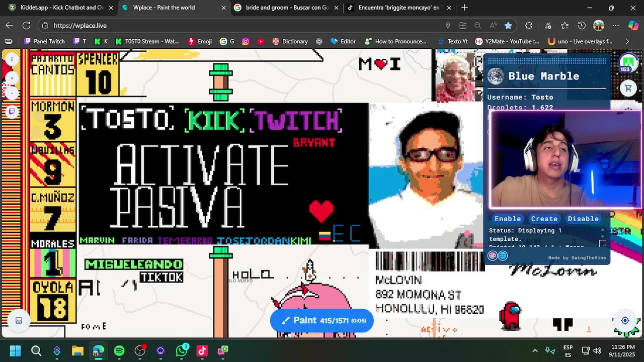Click Disable in Blue Marble panel

pos(583,219)
